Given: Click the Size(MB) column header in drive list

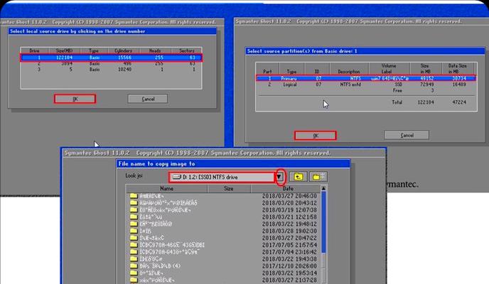Looking at the screenshot, I should (64, 50).
